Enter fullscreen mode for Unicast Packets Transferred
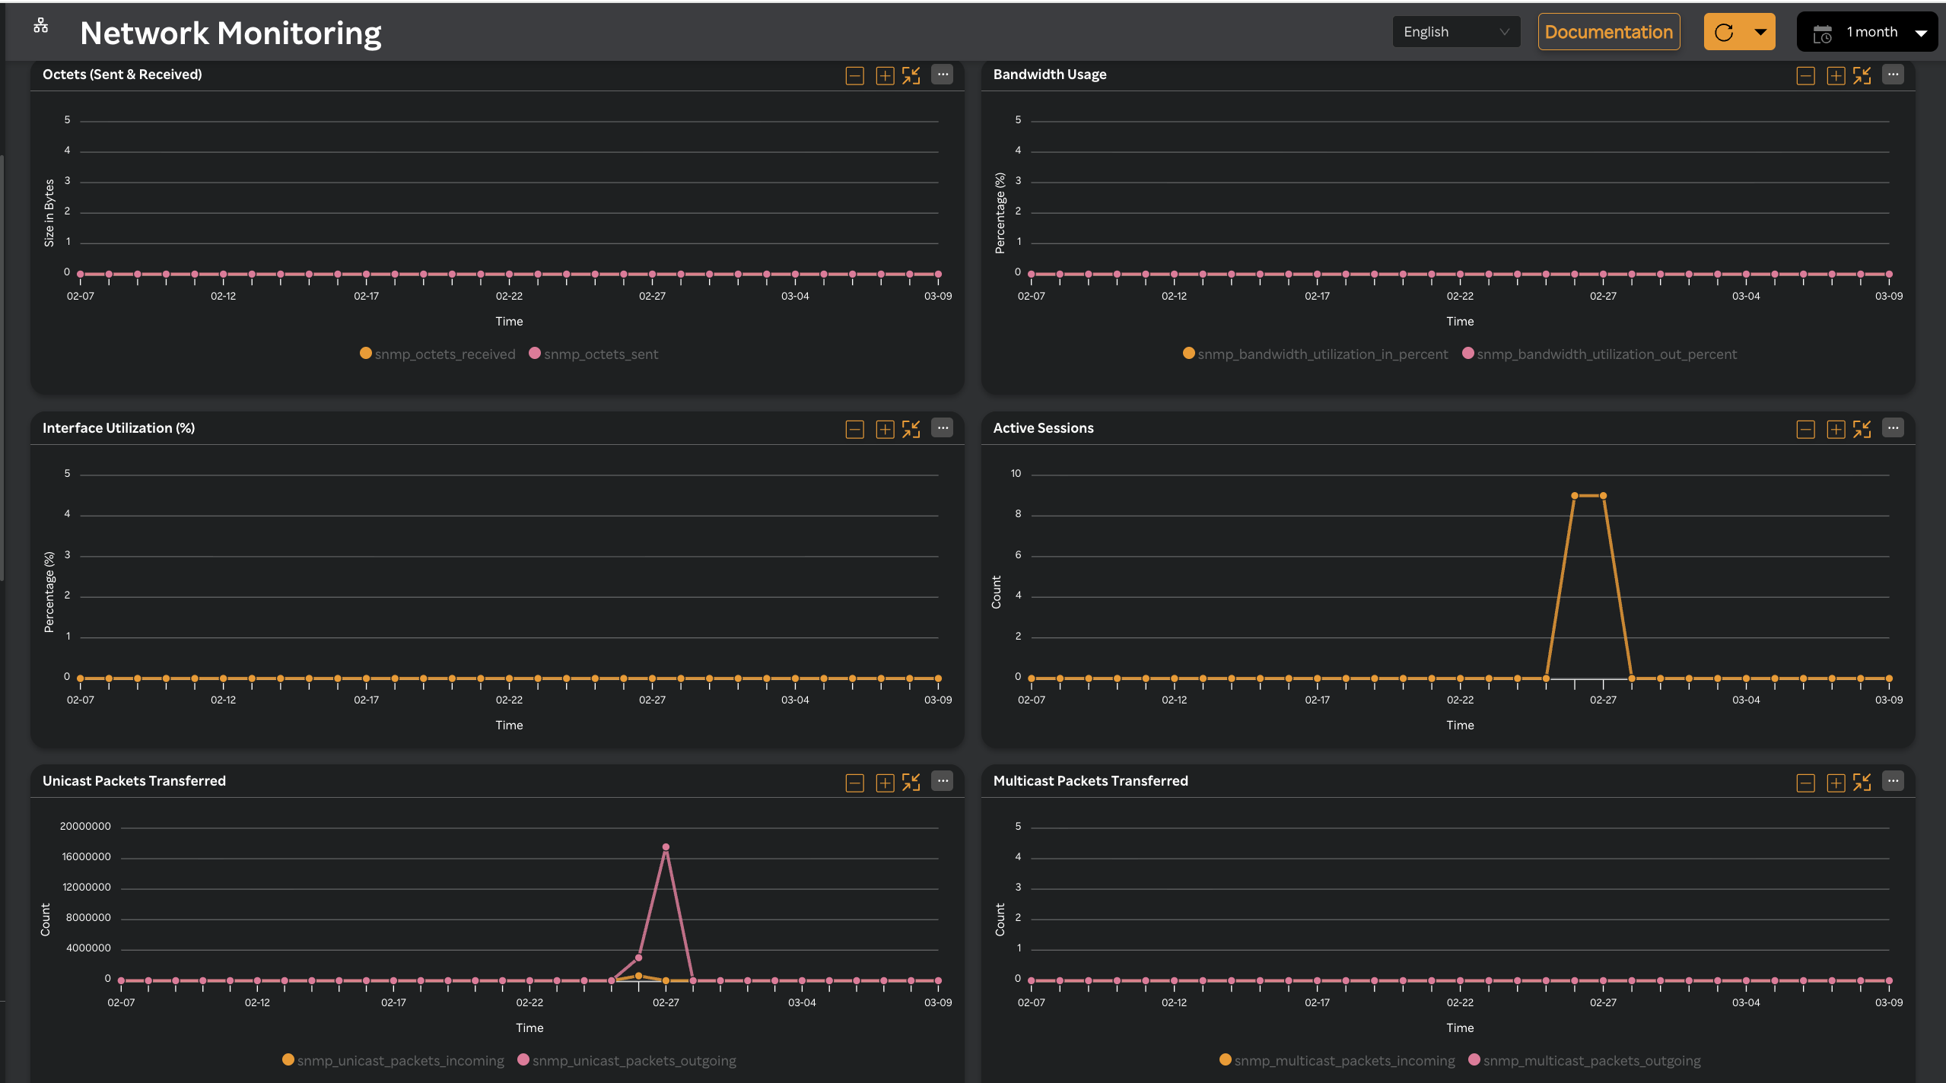The image size is (1946, 1083). point(911,782)
